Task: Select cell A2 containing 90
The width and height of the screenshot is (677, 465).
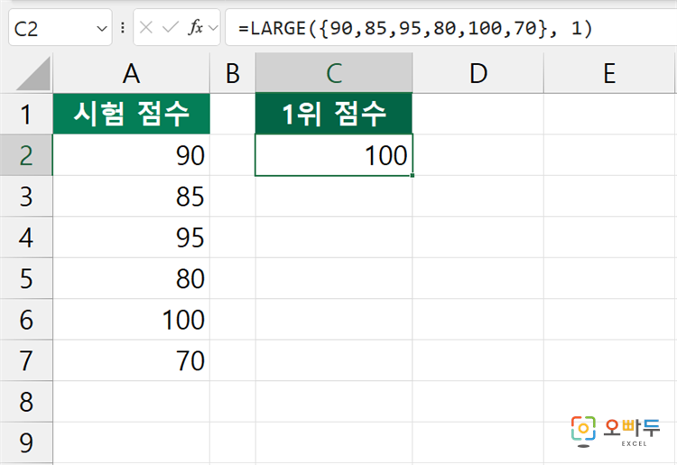Action: [x=131, y=155]
